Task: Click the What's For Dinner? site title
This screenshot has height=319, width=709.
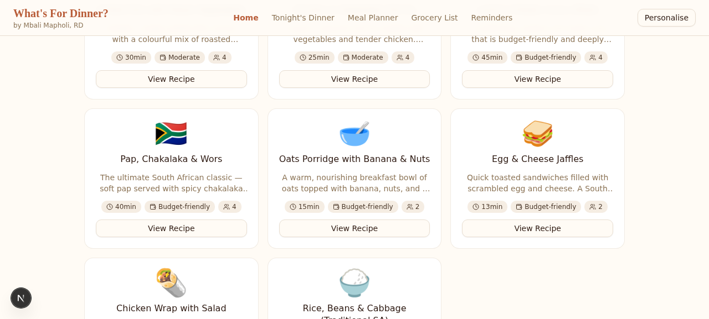Action: [x=61, y=13]
